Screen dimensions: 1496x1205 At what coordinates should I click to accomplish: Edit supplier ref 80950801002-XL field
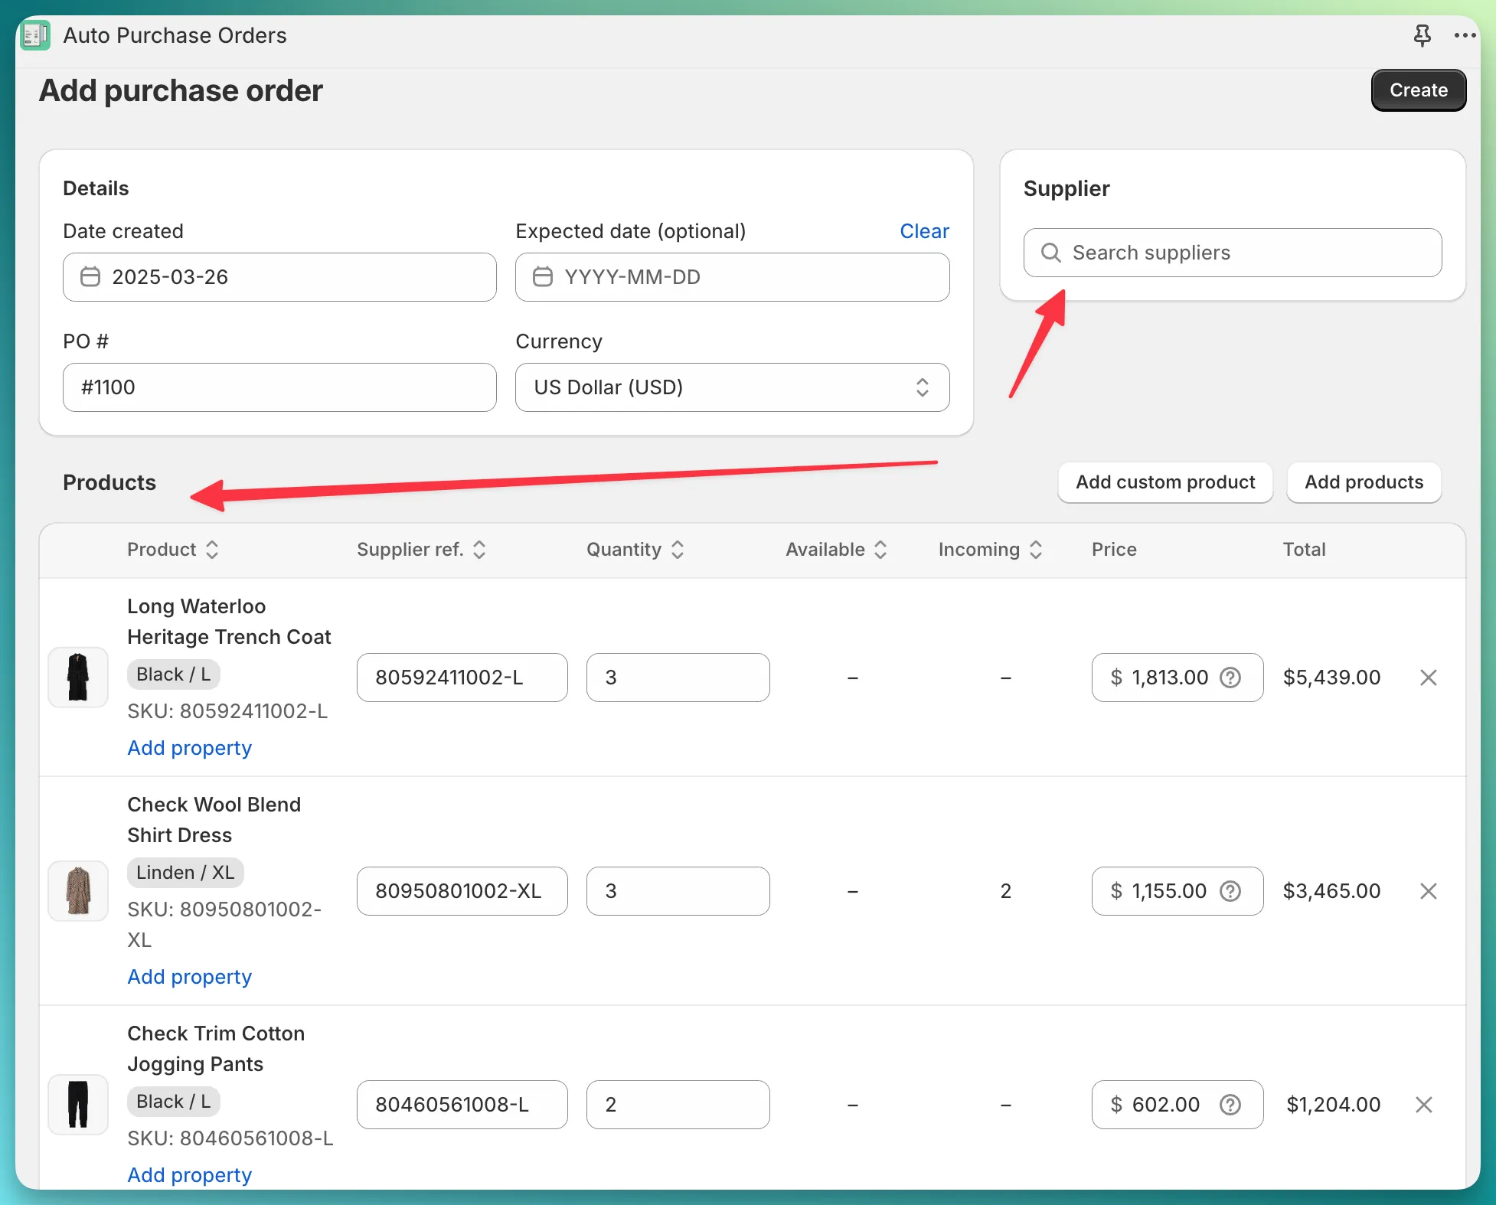click(462, 891)
